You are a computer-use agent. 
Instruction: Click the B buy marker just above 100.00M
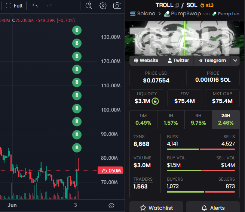pyautogui.click(x=77, y=95)
